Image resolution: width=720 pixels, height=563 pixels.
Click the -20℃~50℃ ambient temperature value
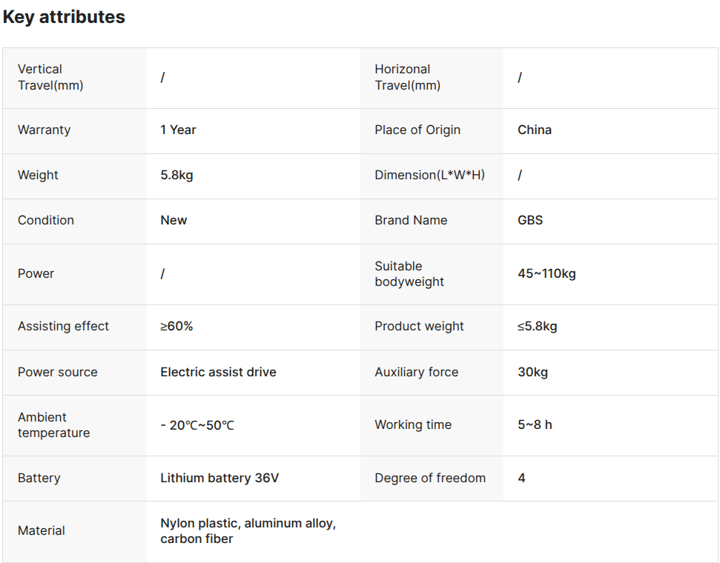[x=197, y=425]
